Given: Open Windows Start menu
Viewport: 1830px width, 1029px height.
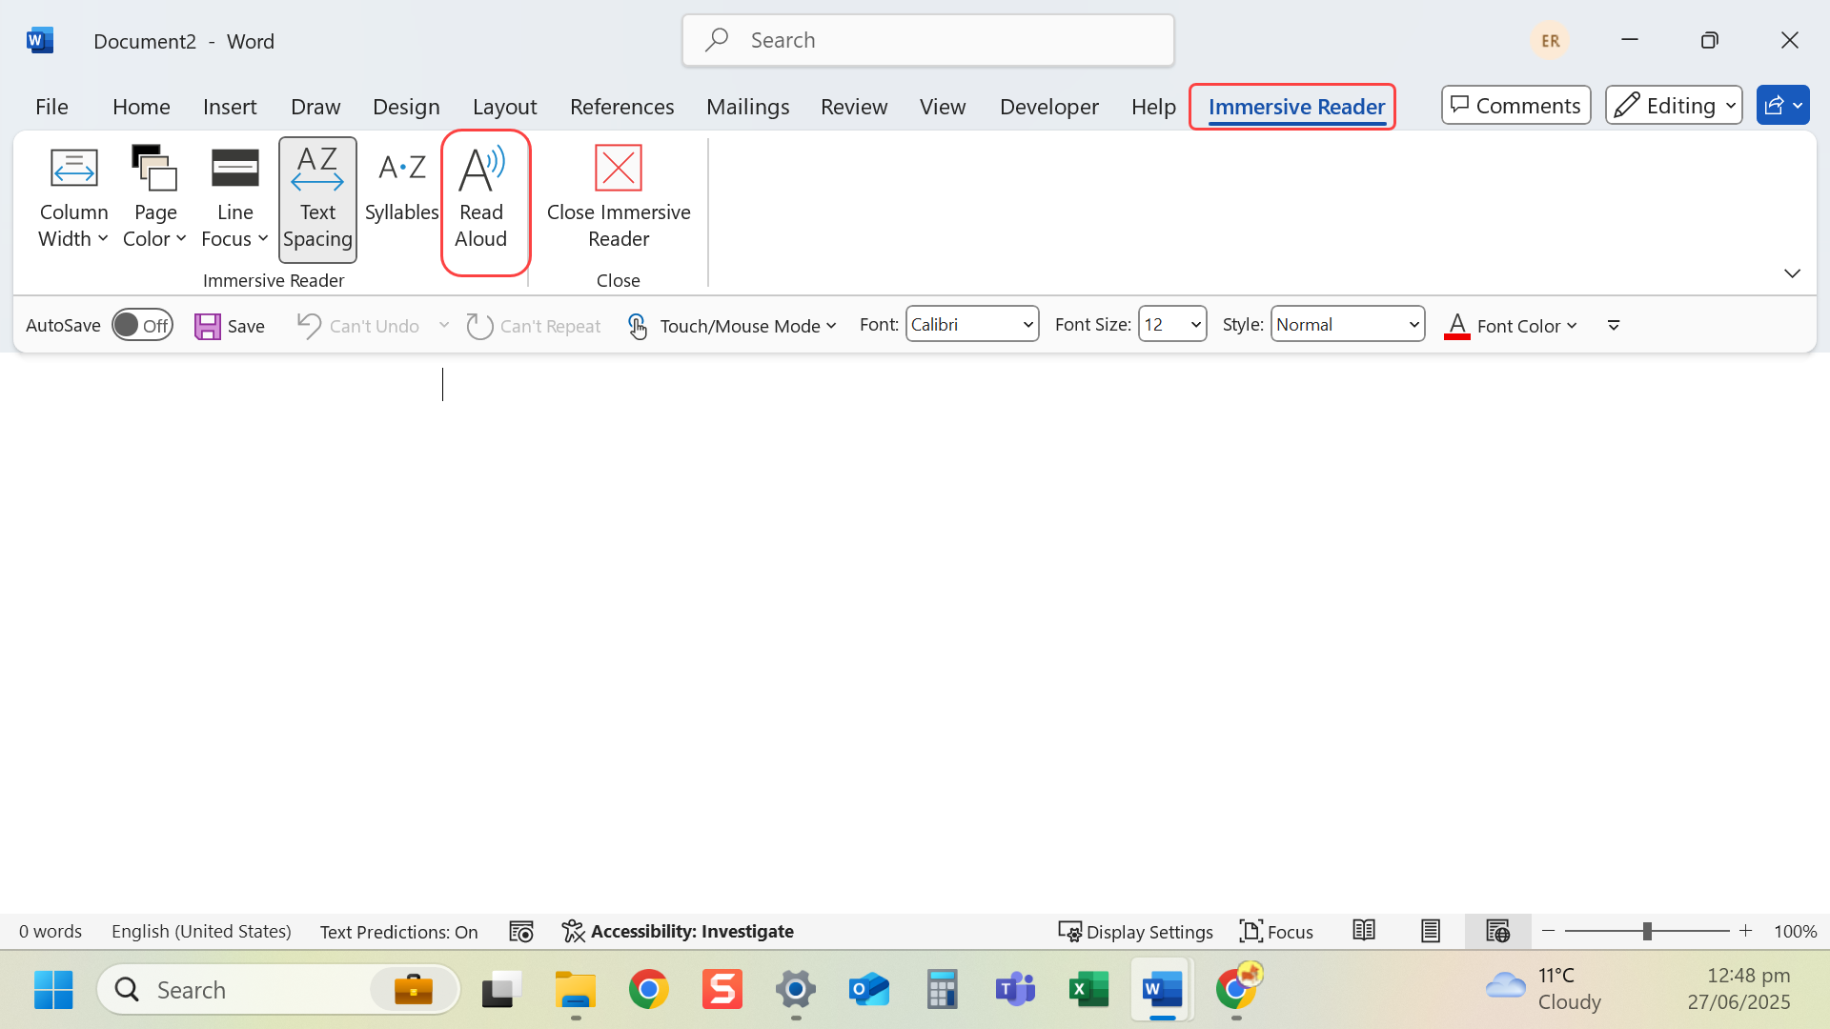Looking at the screenshot, I should pyautogui.click(x=53, y=990).
